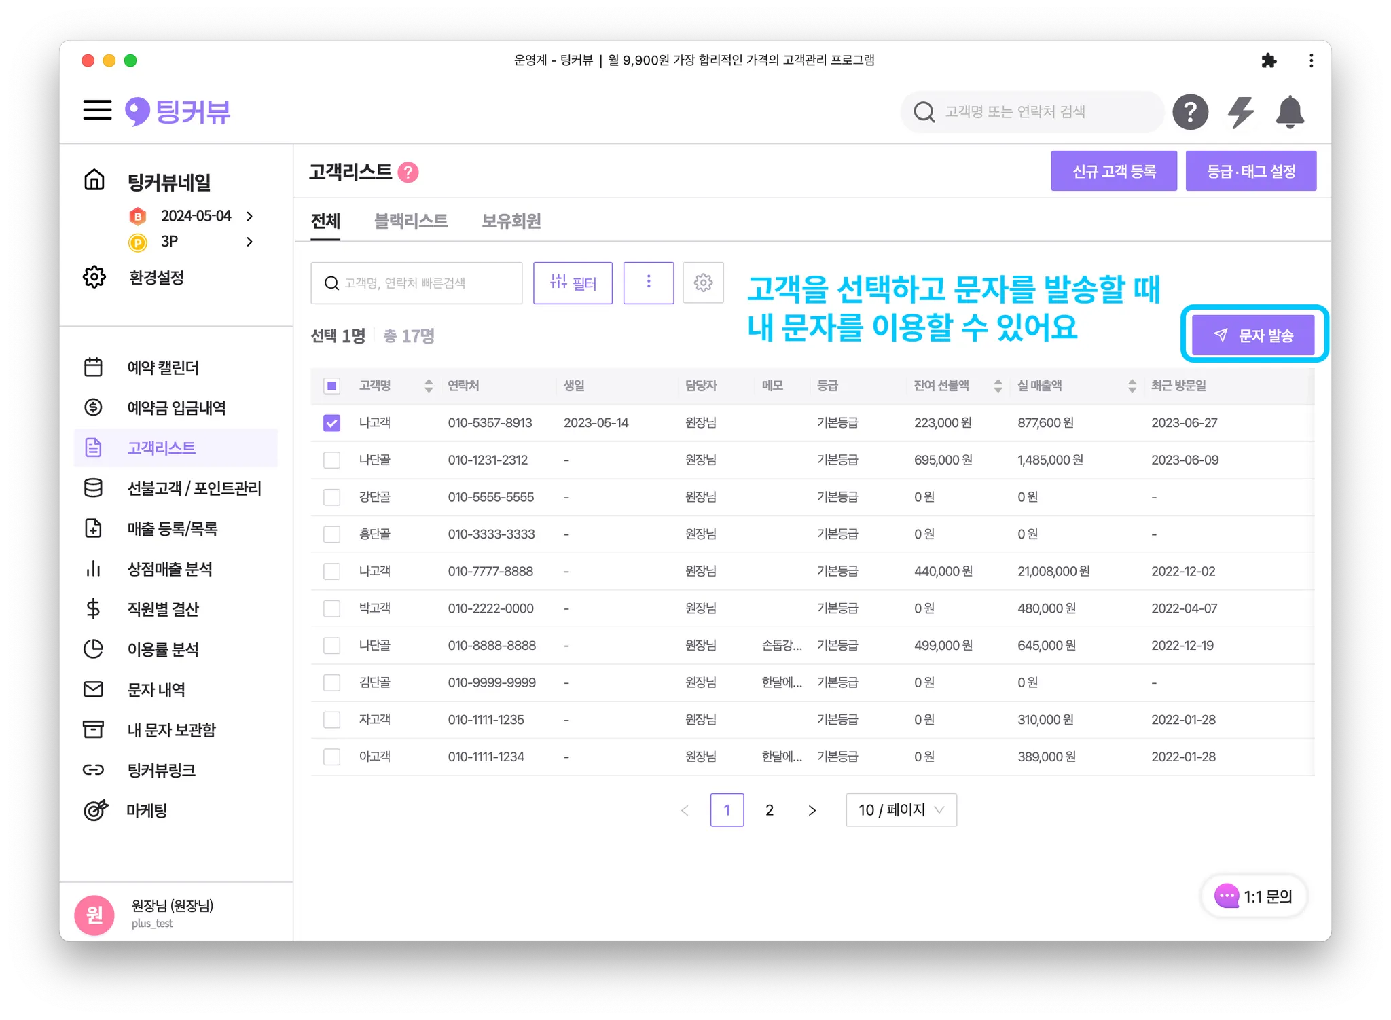Click the help question mark in header
The image size is (1391, 1020).
tap(1190, 112)
